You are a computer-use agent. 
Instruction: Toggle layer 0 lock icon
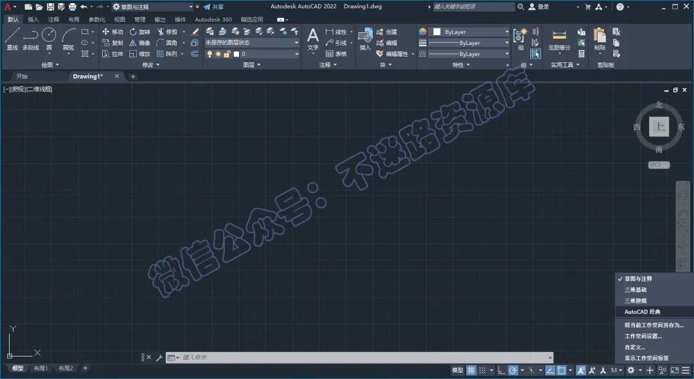click(227, 54)
